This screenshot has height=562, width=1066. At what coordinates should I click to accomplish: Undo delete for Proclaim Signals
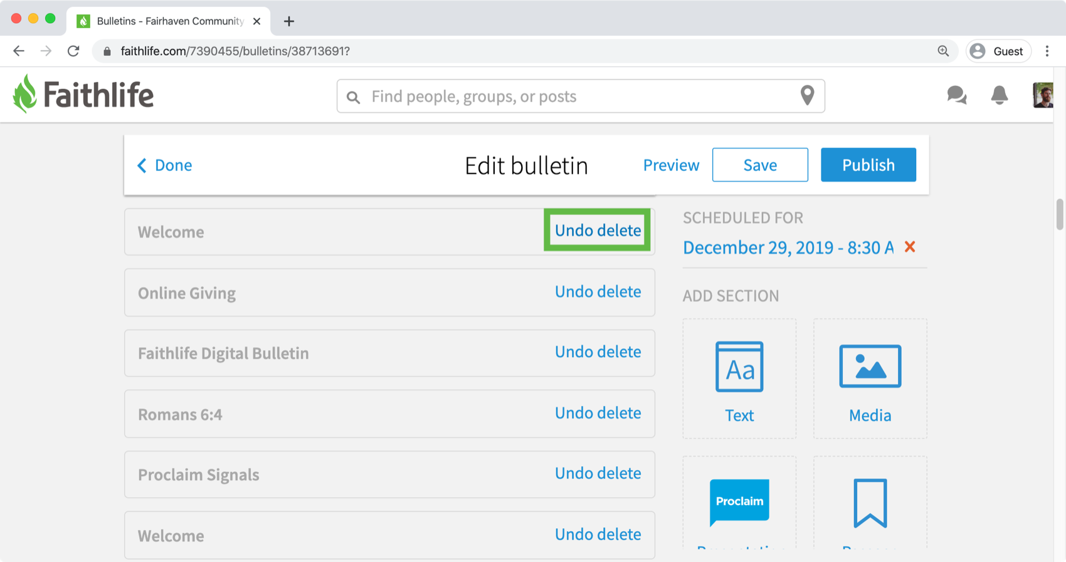coord(598,474)
